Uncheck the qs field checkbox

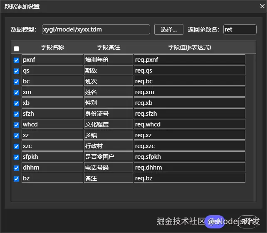coord(16,71)
